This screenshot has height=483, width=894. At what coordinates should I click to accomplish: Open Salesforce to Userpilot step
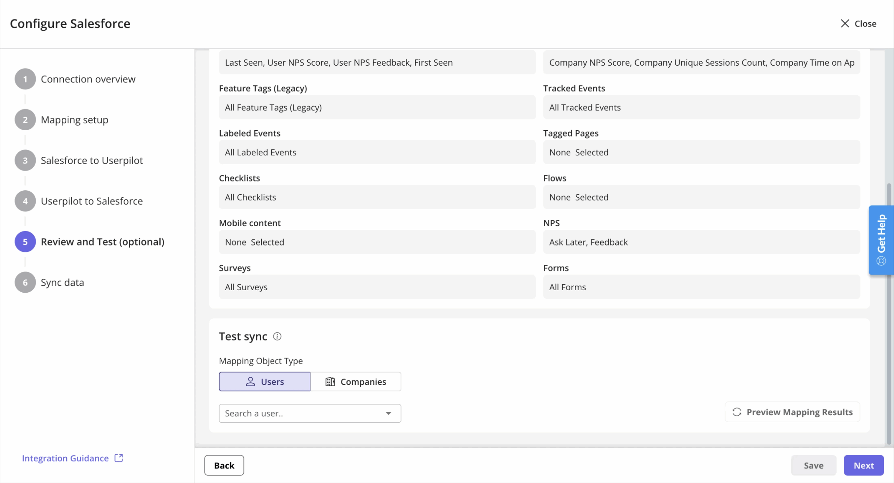pos(92,160)
